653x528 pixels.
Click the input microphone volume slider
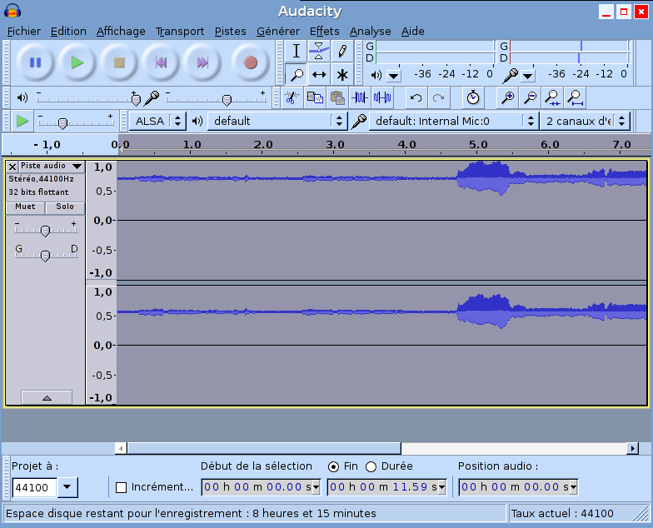coord(217,98)
